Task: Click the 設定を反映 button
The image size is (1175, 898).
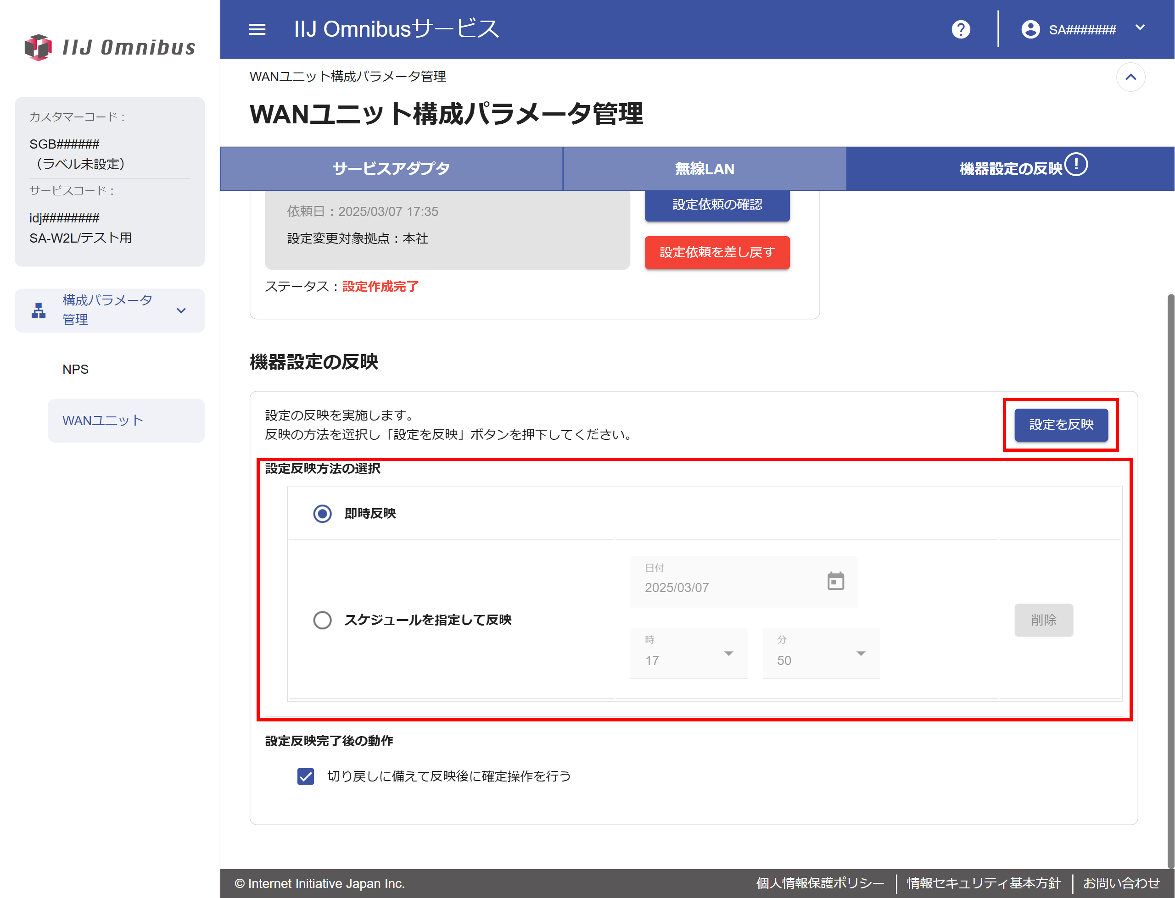Action: (x=1061, y=425)
